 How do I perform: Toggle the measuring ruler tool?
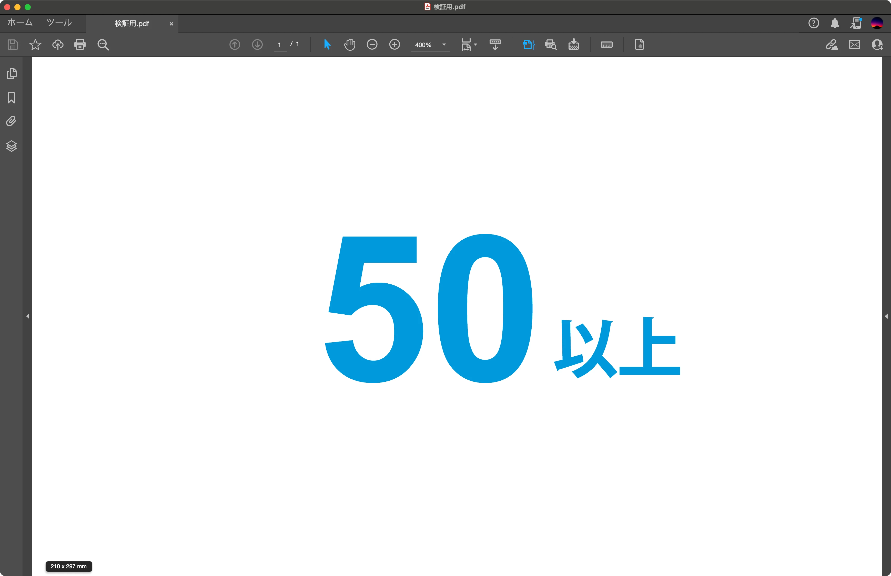click(606, 45)
